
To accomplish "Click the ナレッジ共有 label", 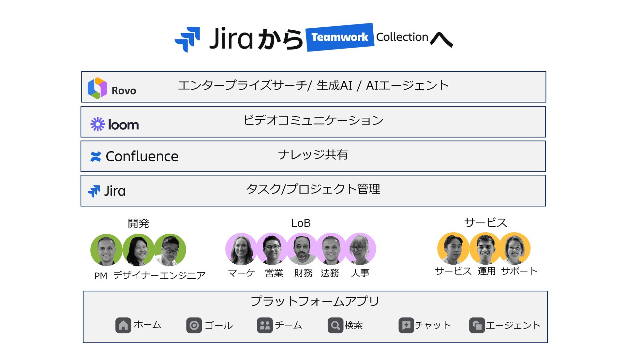I will (313, 155).
